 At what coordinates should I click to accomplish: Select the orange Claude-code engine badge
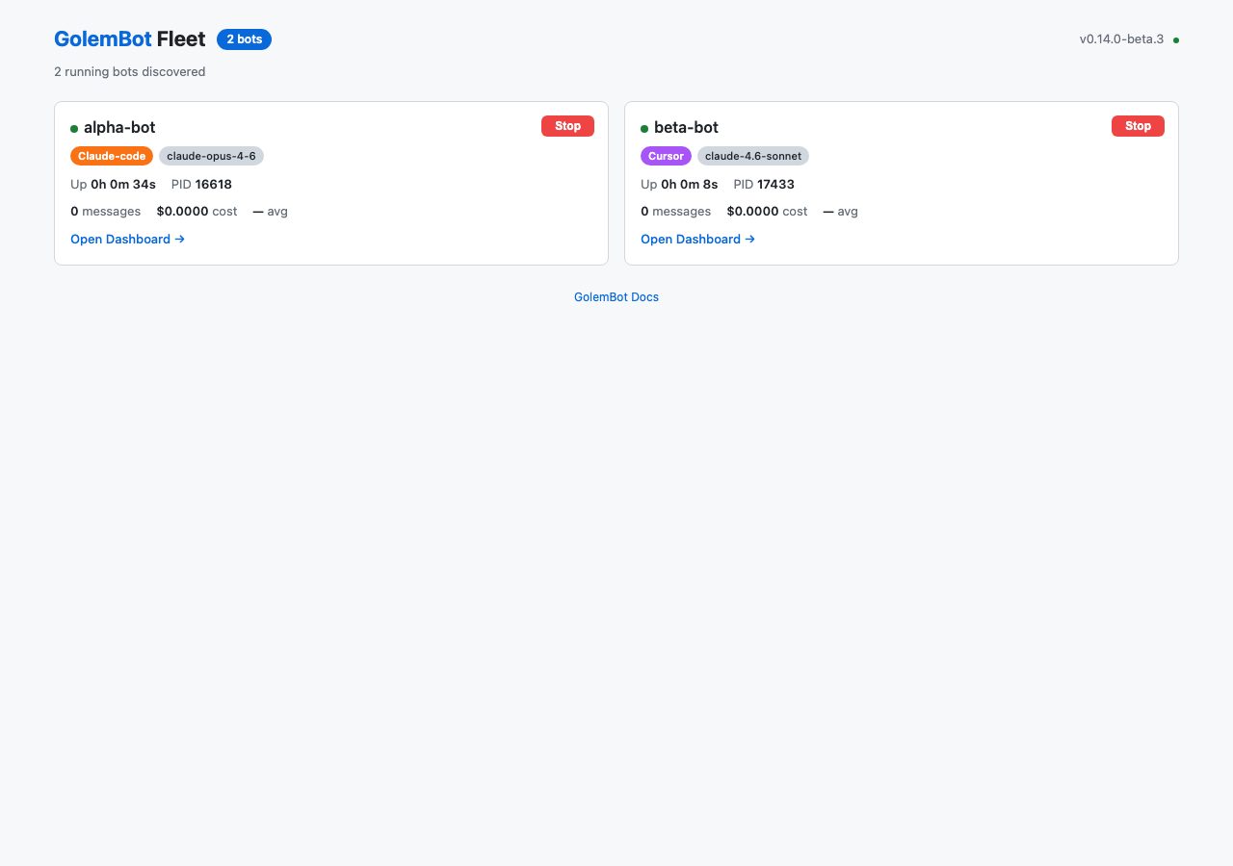coord(112,156)
